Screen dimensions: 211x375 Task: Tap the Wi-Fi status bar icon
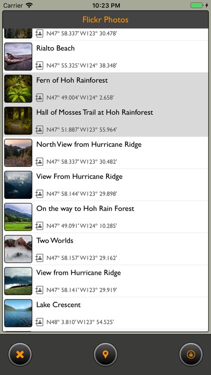tap(29, 5)
